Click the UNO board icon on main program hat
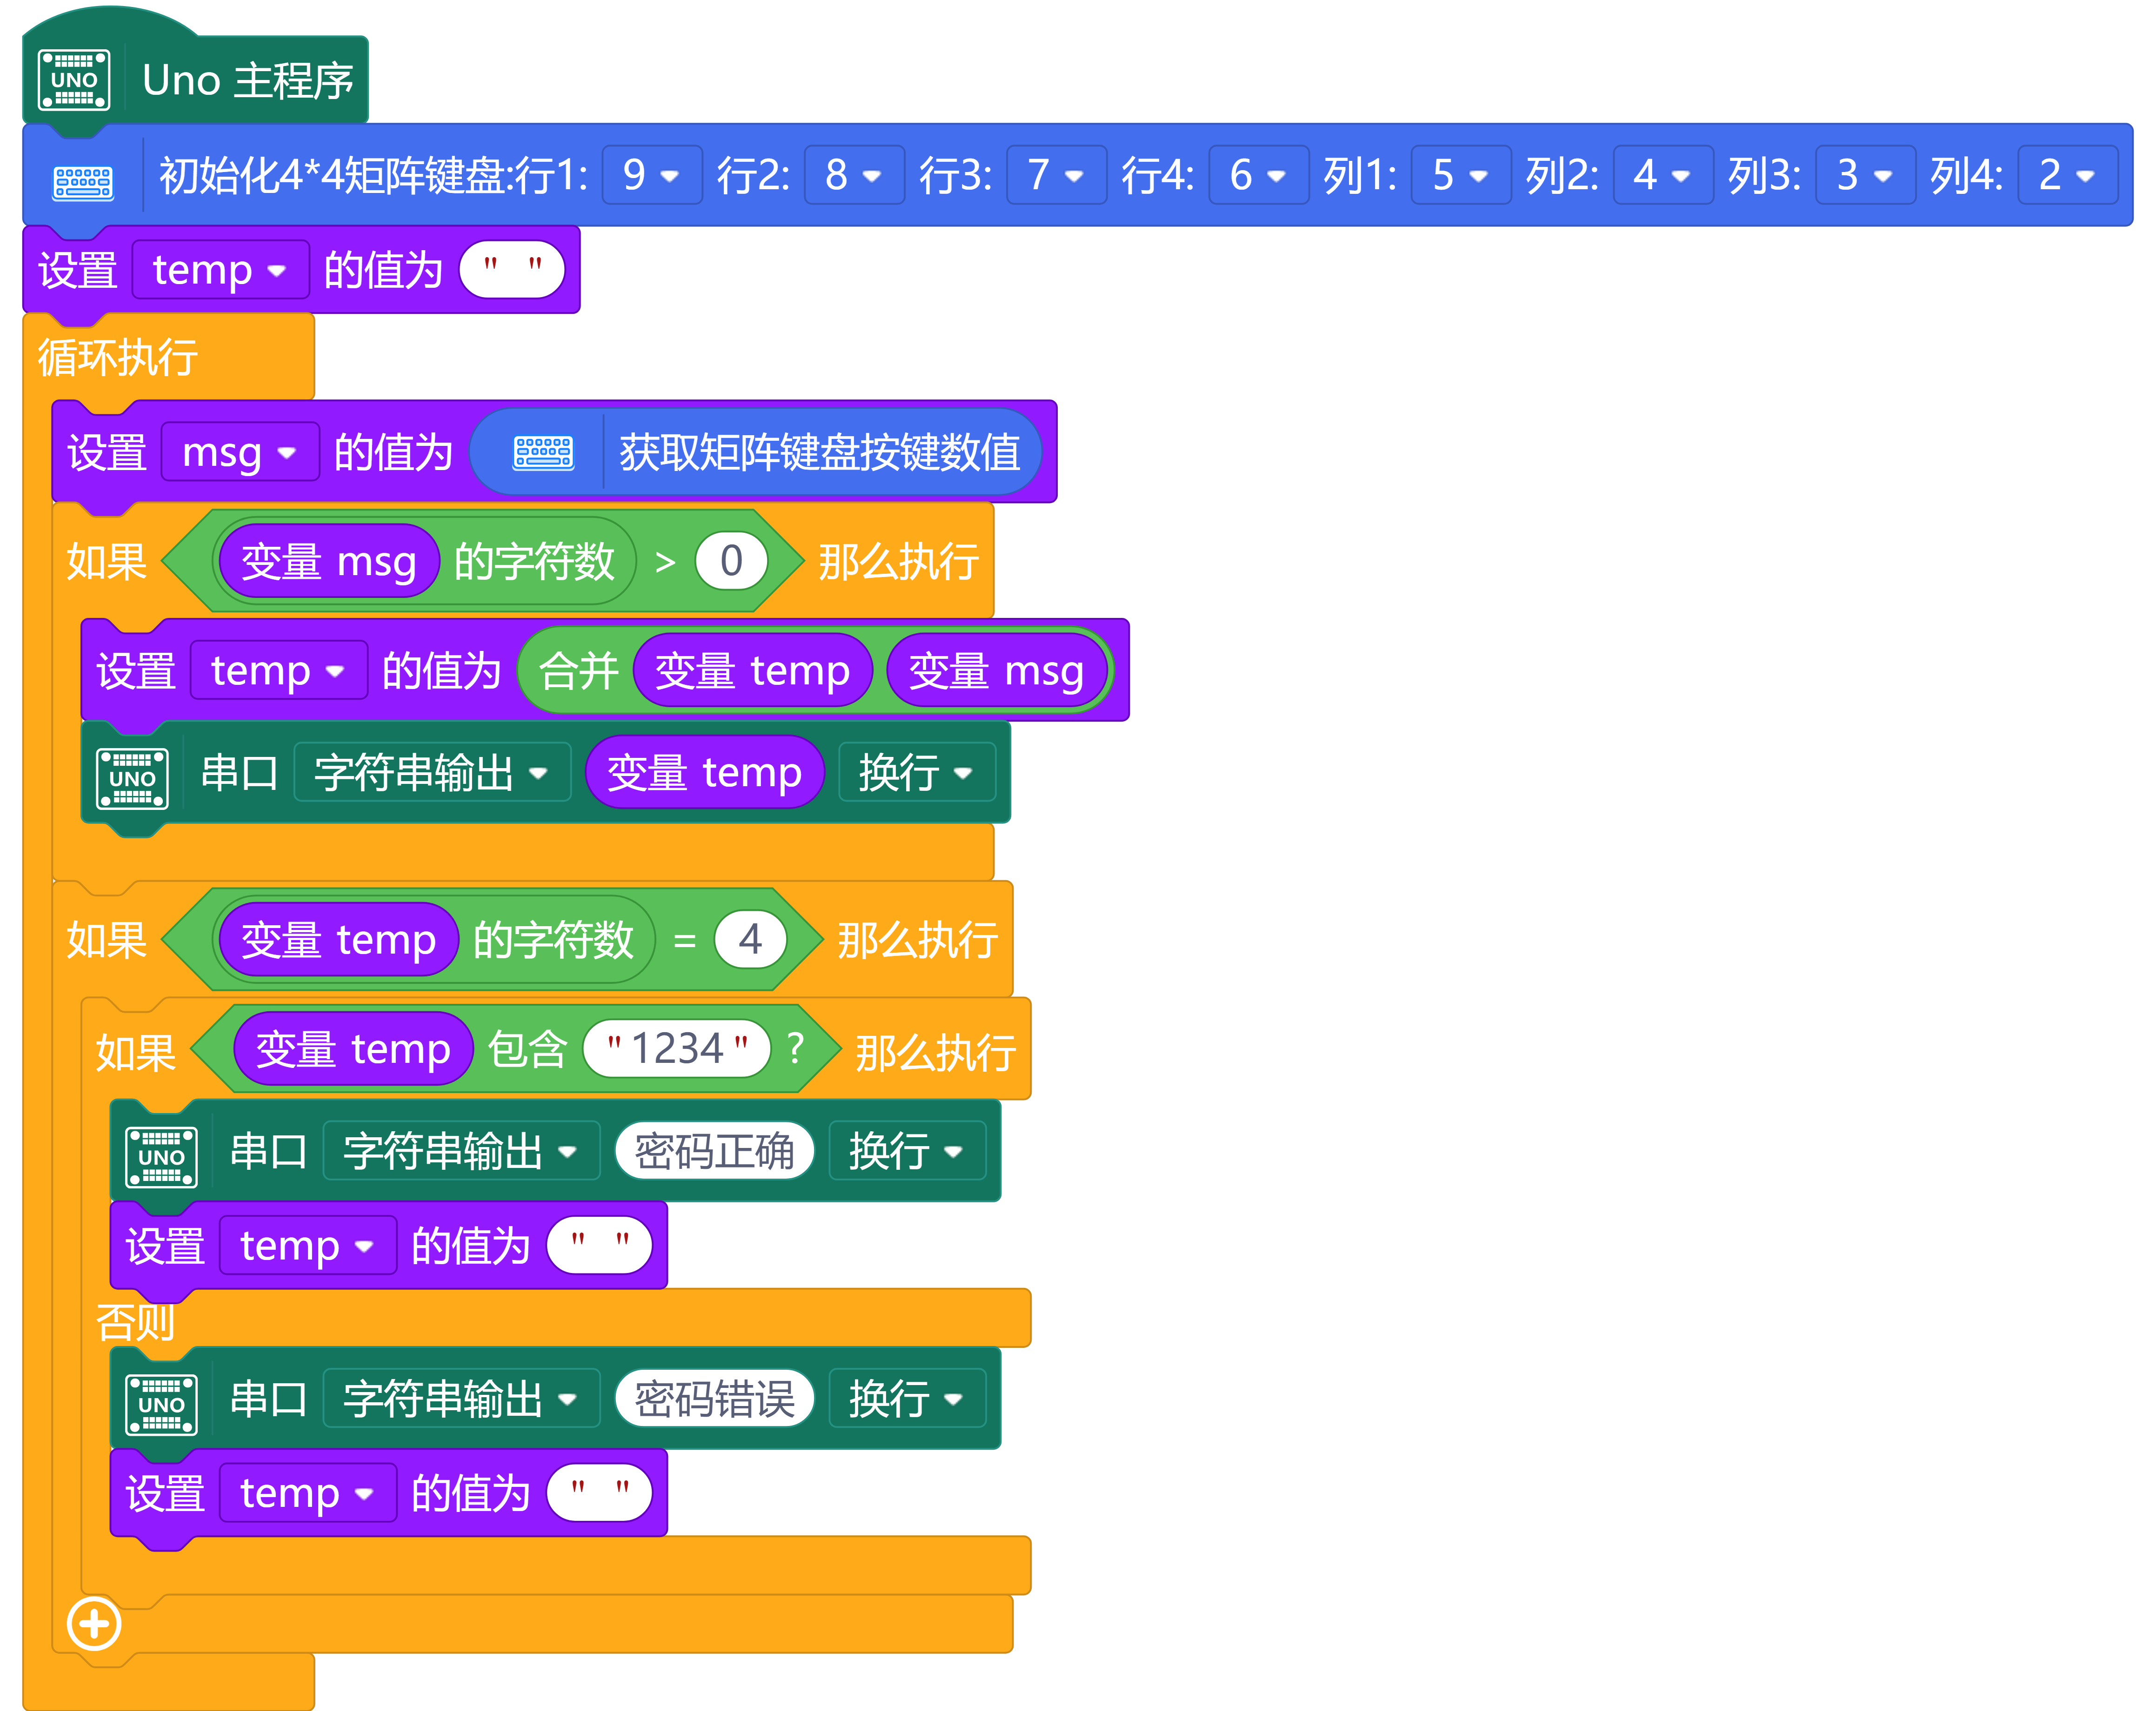 point(73,80)
